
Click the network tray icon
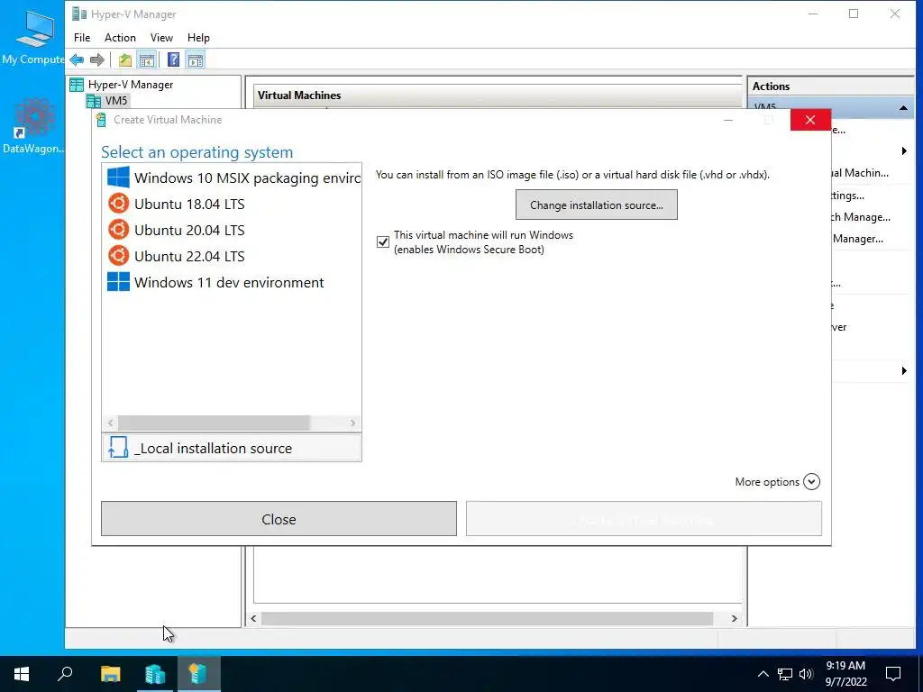coord(785,674)
